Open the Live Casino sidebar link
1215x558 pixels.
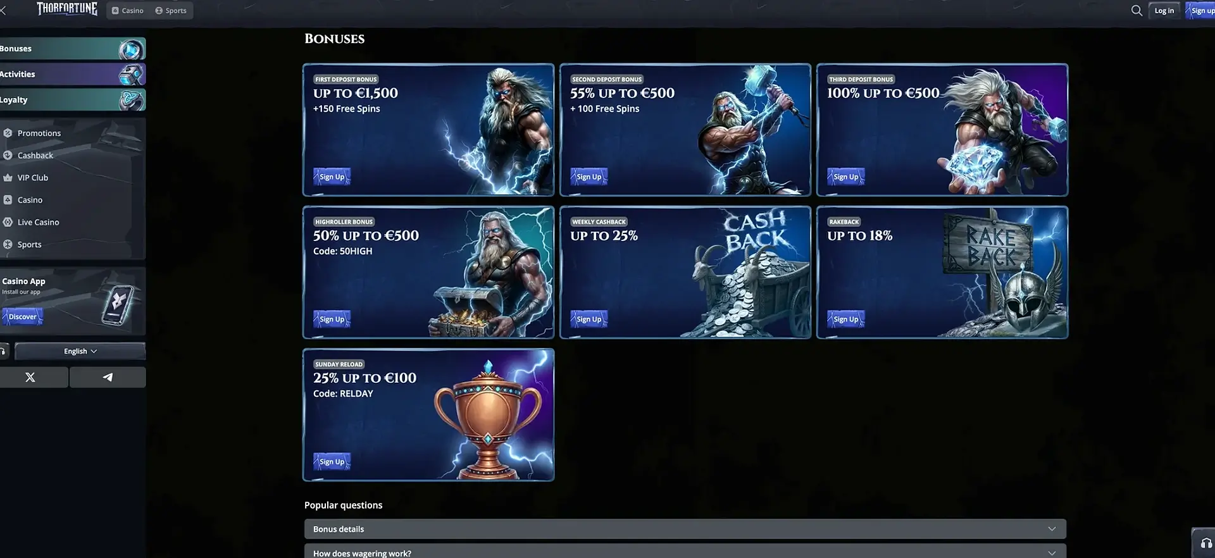click(x=38, y=222)
